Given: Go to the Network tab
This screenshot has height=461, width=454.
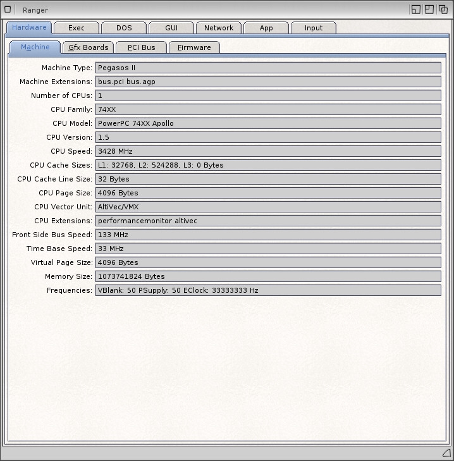Looking at the screenshot, I should coord(219,28).
